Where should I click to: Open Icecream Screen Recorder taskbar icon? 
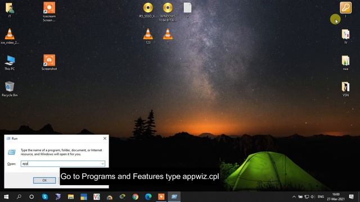pyautogui.click(x=161, y=197)
